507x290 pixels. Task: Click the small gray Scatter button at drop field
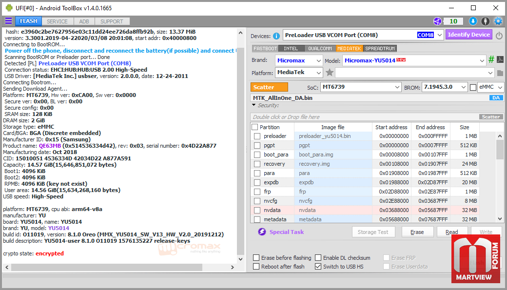click(x=491, y=116)
